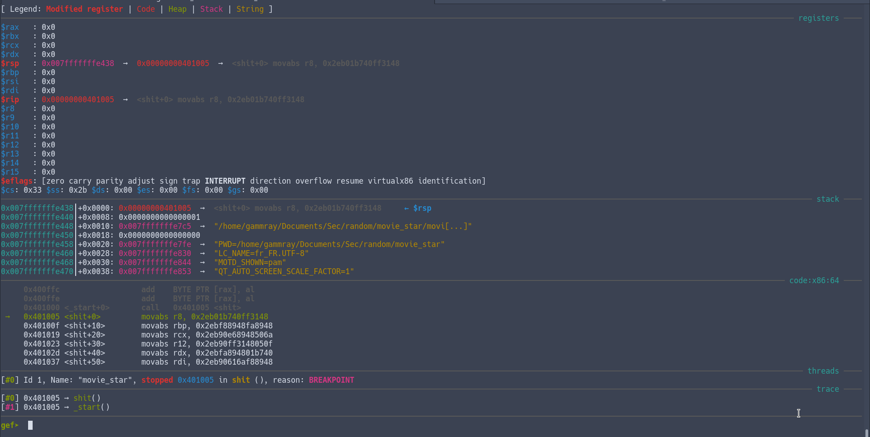Click the MOTD_SHOWN=pam stack string

click(x=250, y=262)
